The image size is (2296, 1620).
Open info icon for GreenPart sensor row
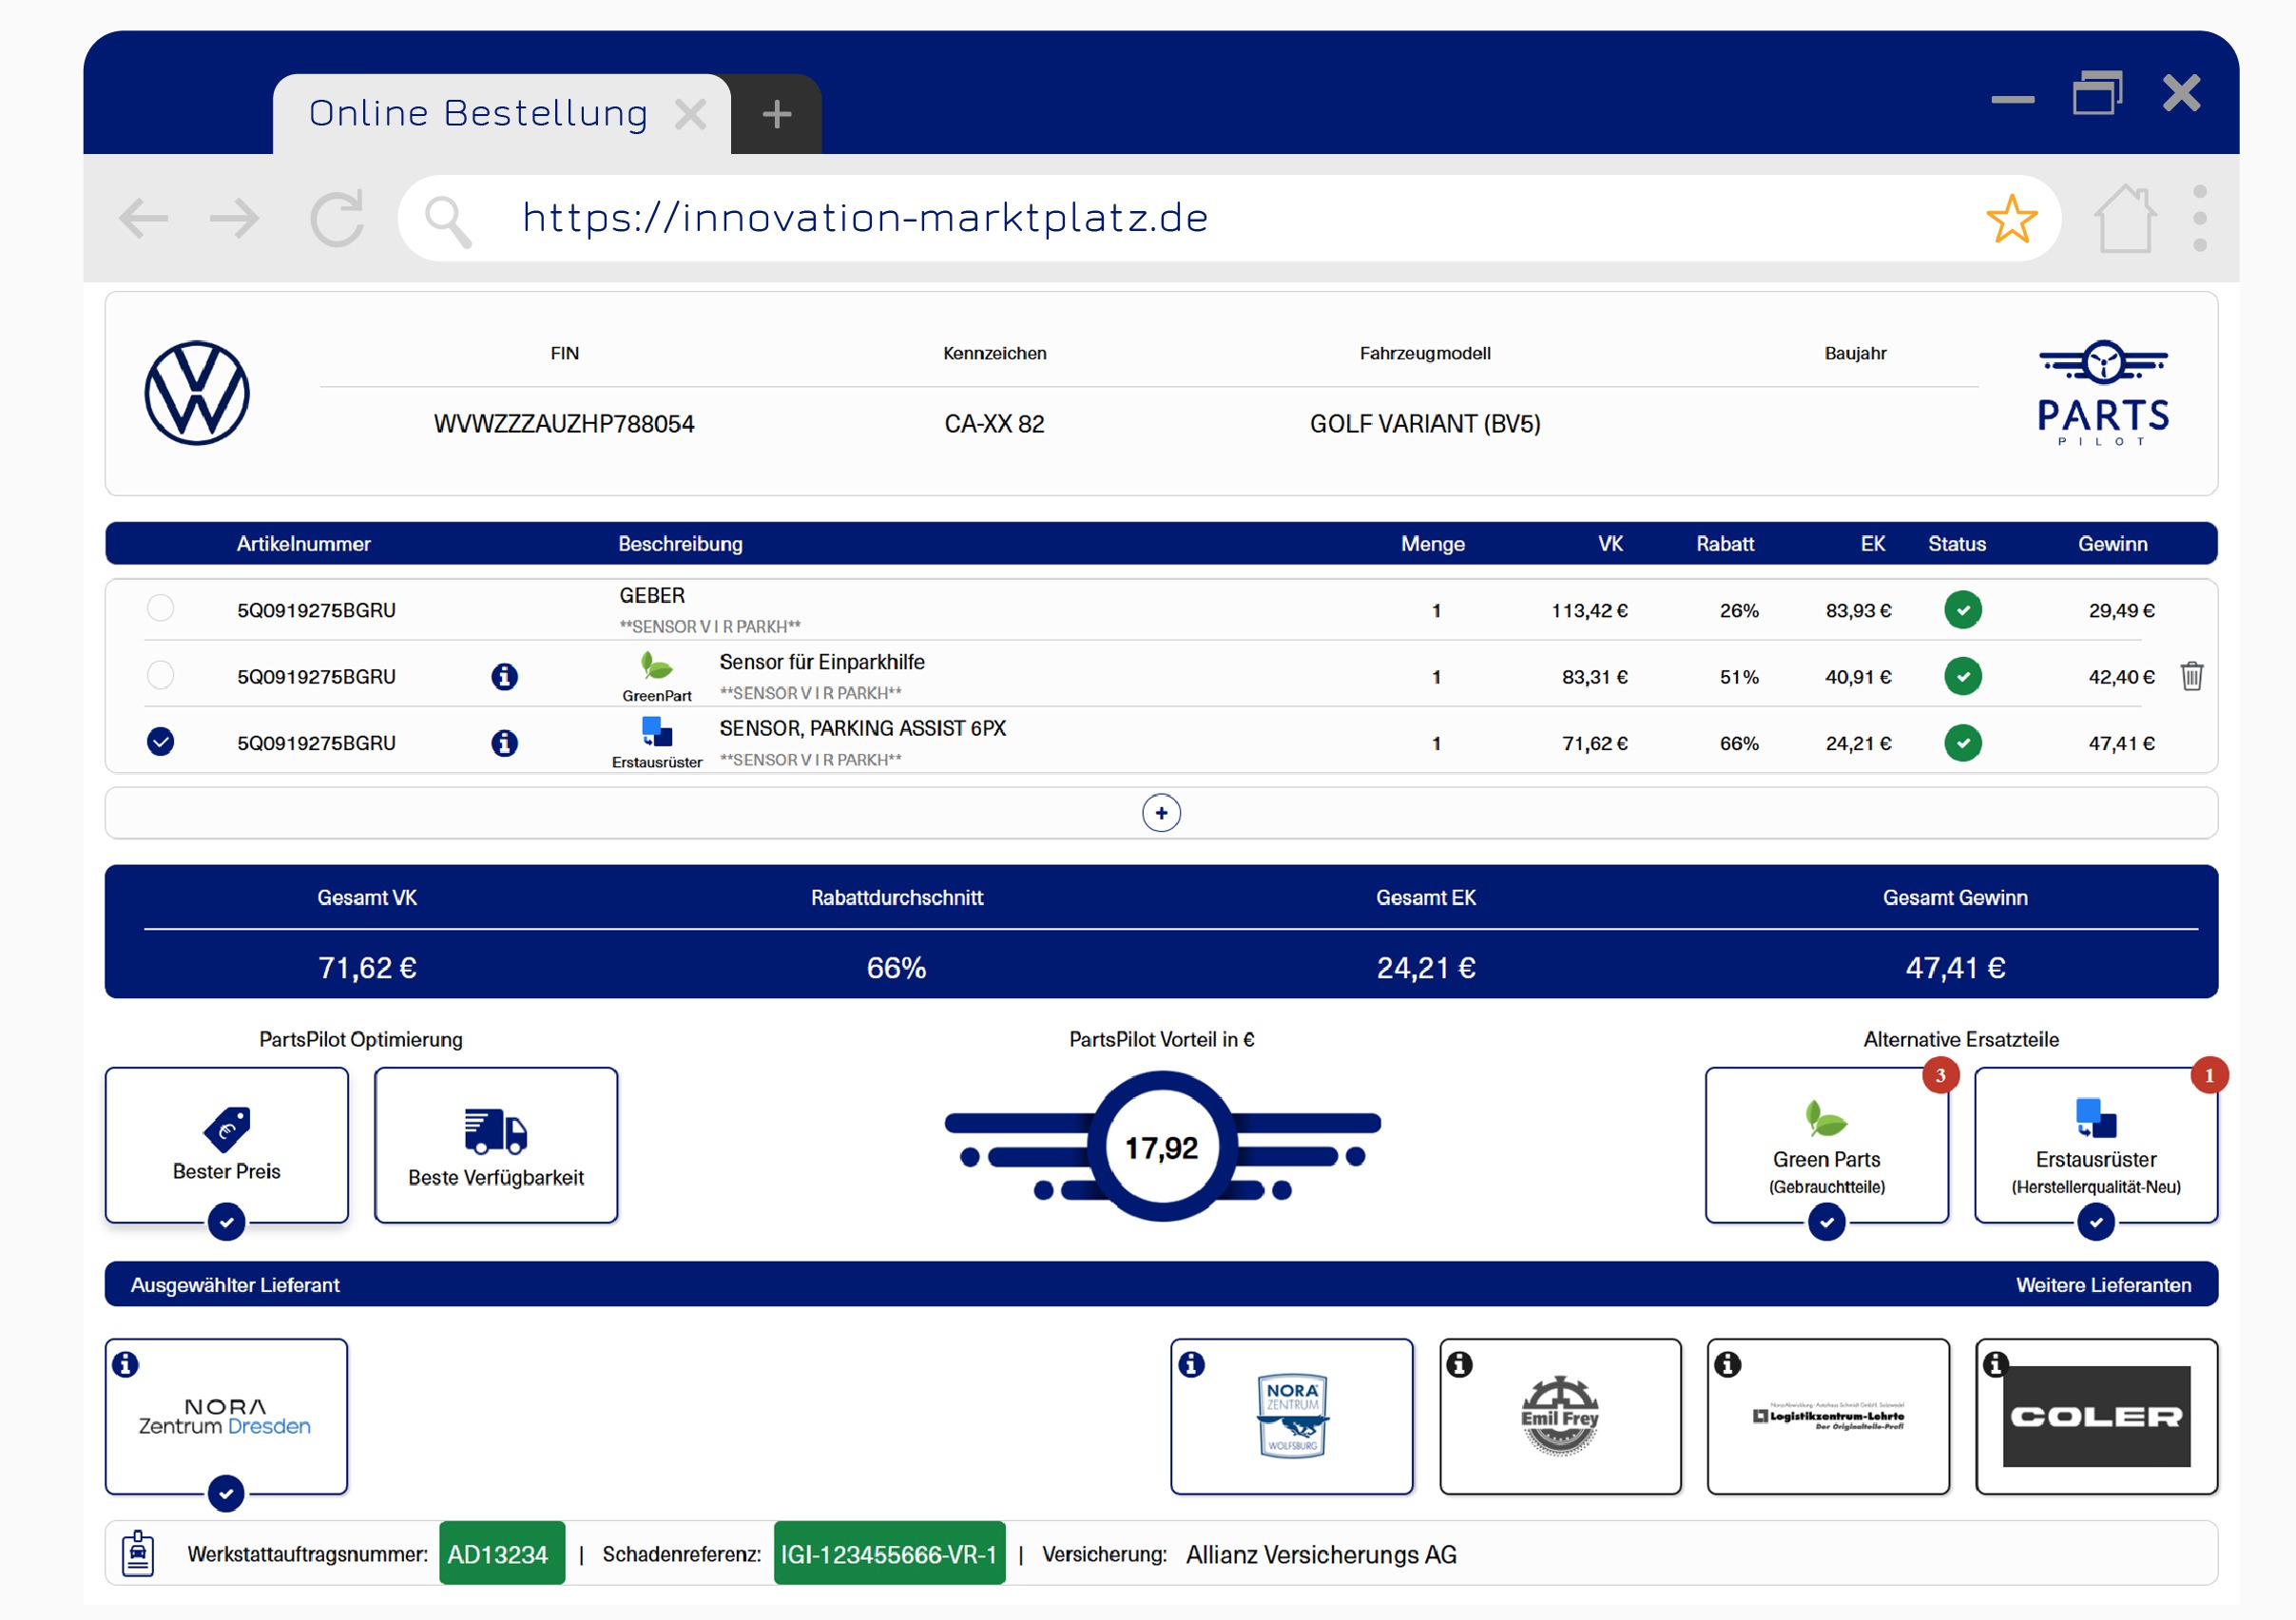[x=505, y=677]
